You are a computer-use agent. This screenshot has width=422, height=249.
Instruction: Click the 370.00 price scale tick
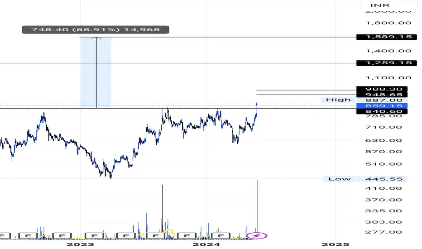pos(384,200)
